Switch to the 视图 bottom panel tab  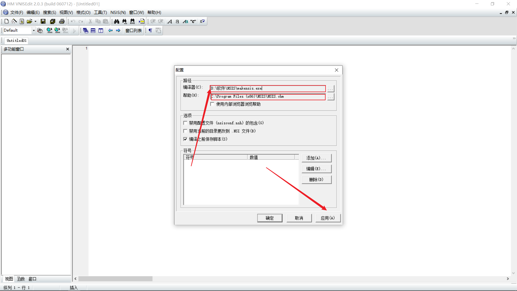[x=9, y=279]
